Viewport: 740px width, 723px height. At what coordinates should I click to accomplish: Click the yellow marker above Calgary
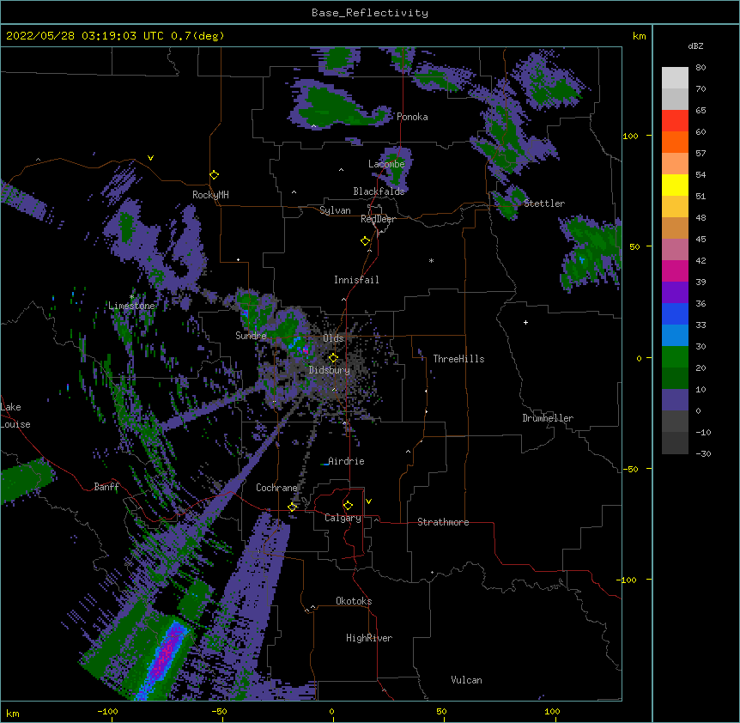click(348, 506)
